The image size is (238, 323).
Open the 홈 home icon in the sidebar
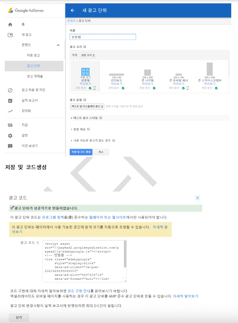point(10,24)
